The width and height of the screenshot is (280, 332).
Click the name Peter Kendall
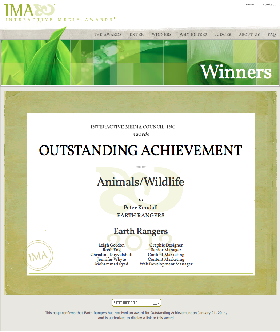[141, 208]
